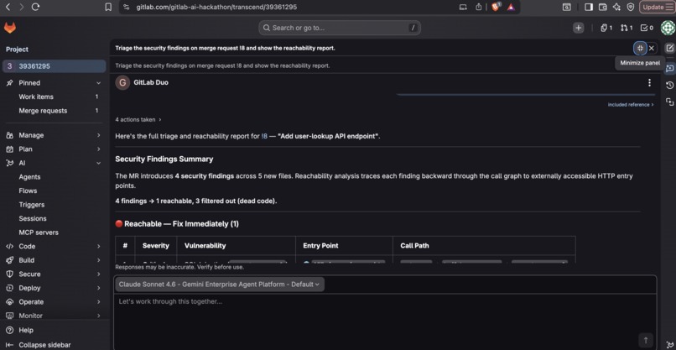Expand the Secure menu
Viewport: 676px width, 350px height.
[54, 274]
